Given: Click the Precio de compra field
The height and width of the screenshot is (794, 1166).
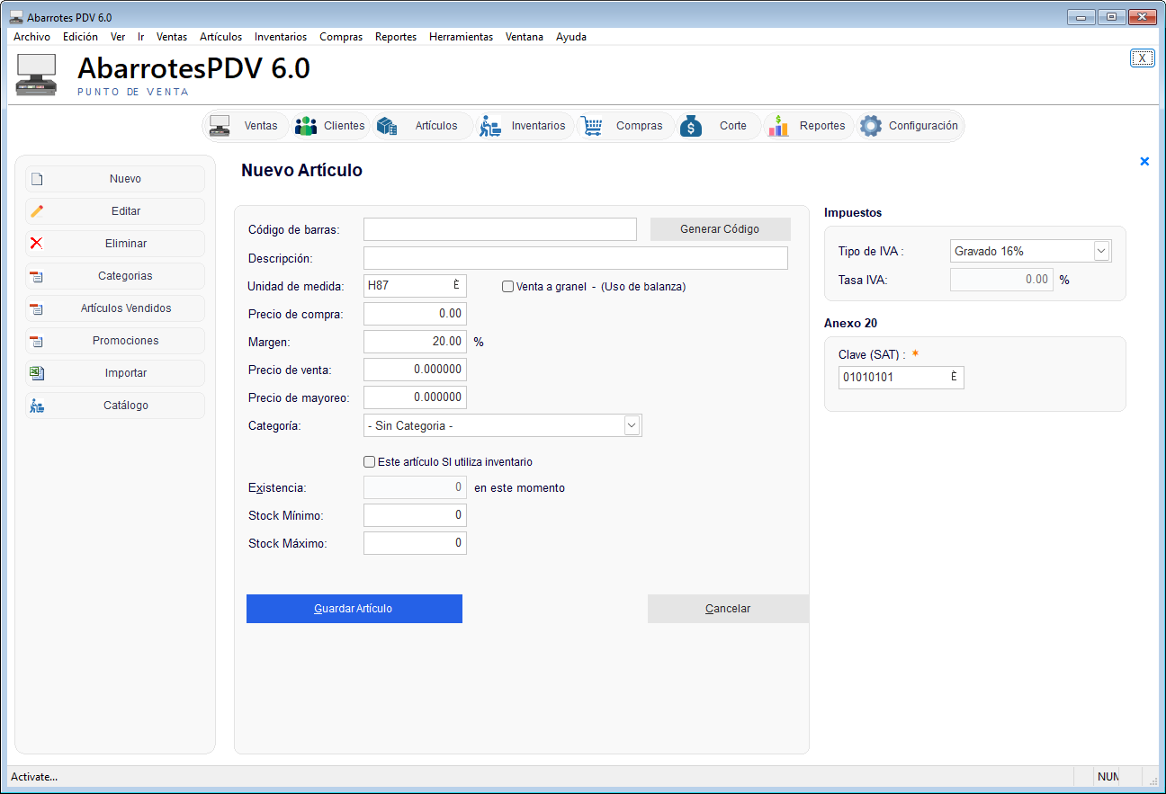Looking at the screenshot, I should point(415,314).
